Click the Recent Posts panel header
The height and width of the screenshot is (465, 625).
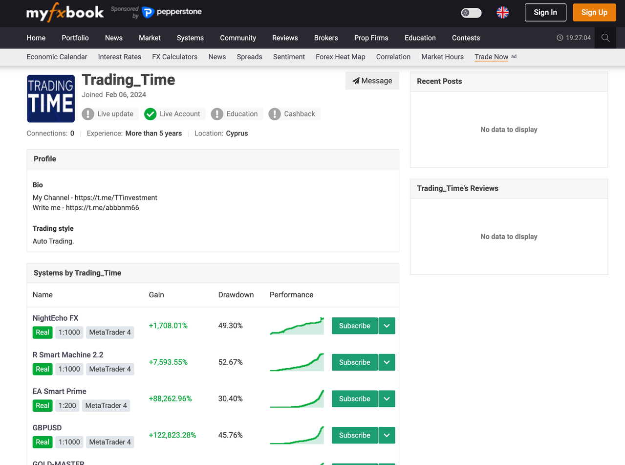[509, 82]
